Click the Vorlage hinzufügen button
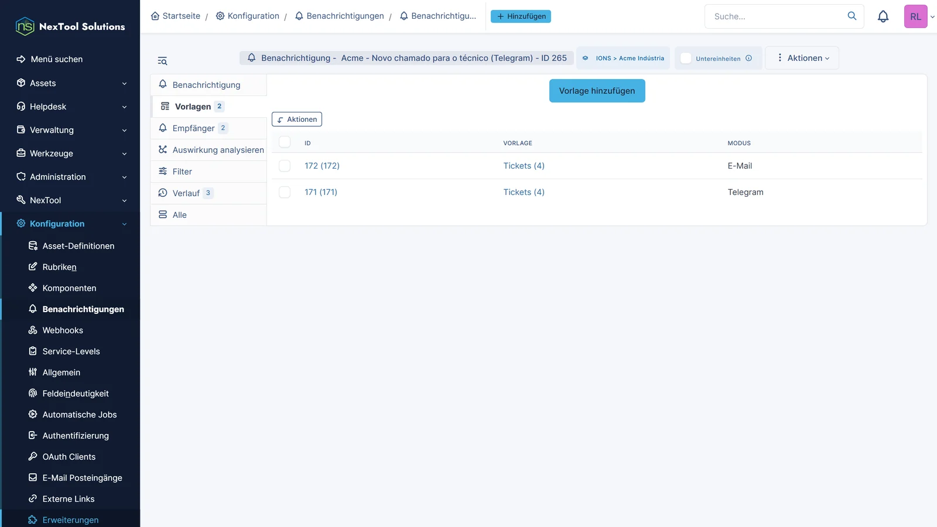 [x=597, y=91]
